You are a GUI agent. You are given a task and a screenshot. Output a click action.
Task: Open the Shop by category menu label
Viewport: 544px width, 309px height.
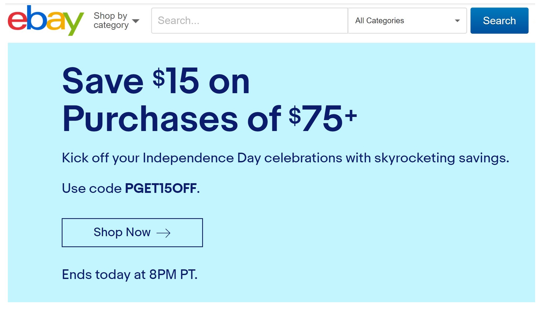tap(111, 20)
